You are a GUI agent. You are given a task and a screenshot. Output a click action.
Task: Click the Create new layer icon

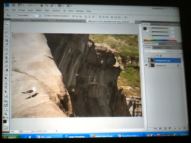click(x=179, y=128)
